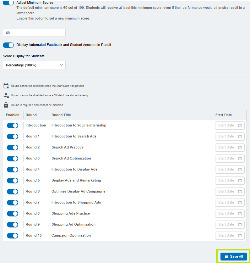250x263 pixels.
Task: Toggle Adjust Minimum Scores switch
Action: click(8, 3)
